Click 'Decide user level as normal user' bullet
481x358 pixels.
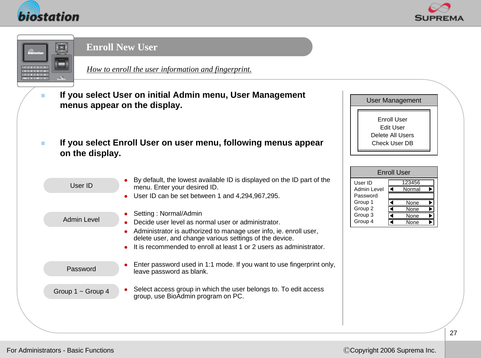[x=207, y=222]
